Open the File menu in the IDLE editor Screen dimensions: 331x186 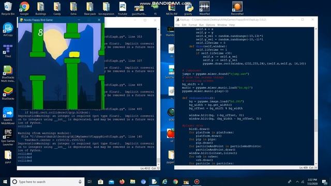177,25
